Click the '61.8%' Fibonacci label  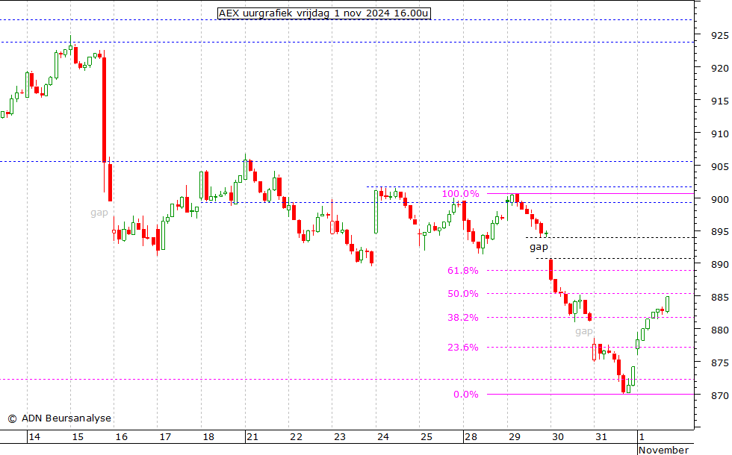(462, 270)
